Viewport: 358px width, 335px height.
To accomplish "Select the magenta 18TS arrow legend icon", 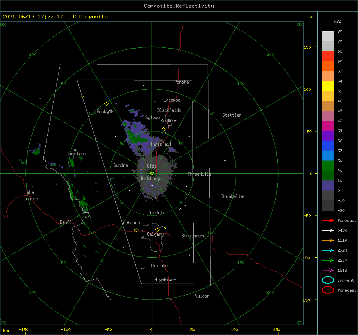I will (328, 270).
